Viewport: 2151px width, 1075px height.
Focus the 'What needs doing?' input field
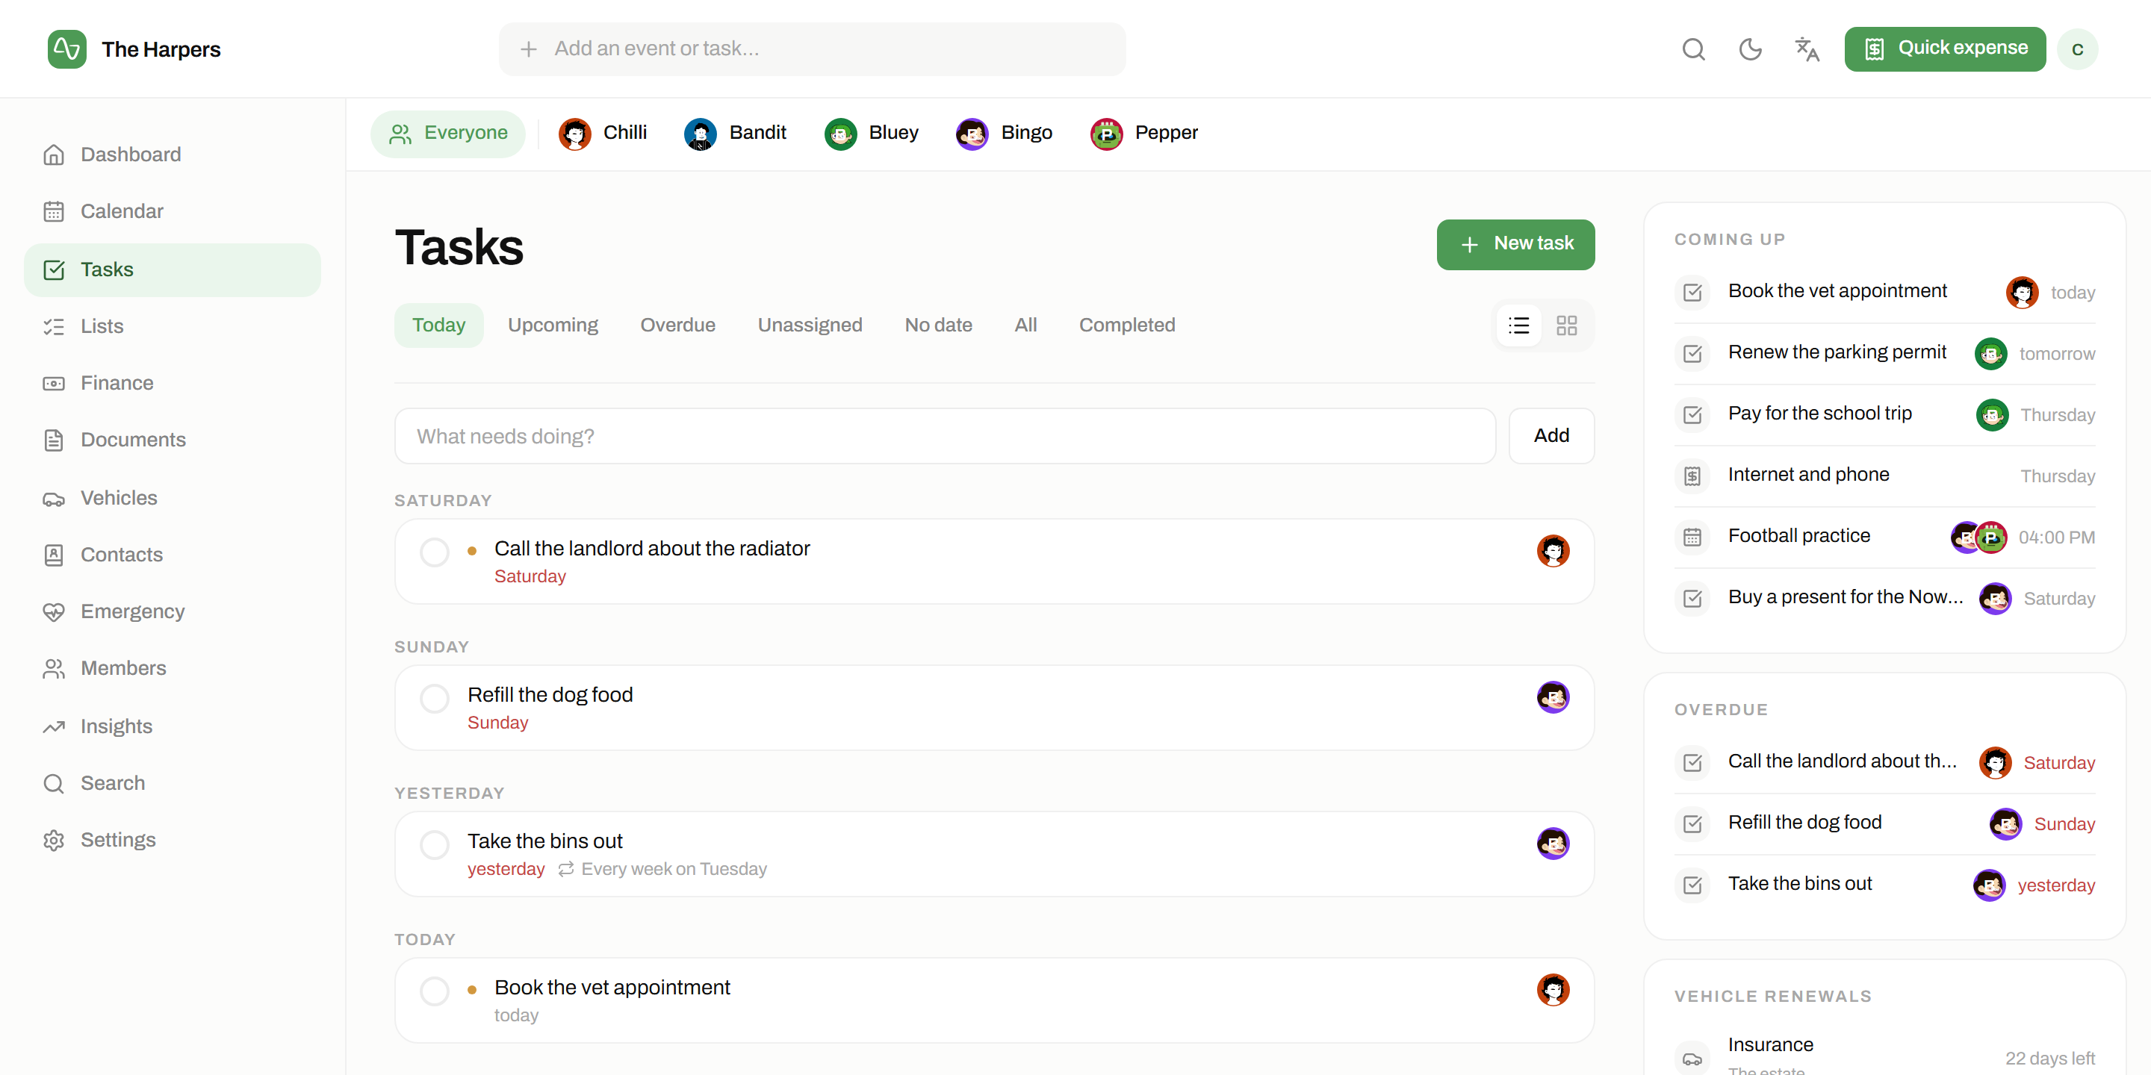944,436
